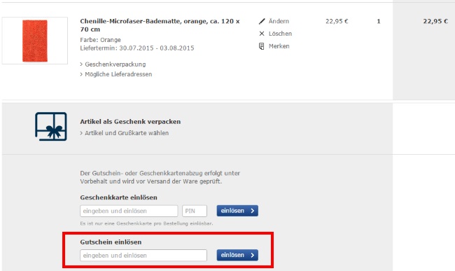
Task: Click the X icon beside Löschen
Action: click(x=262, y=34)
